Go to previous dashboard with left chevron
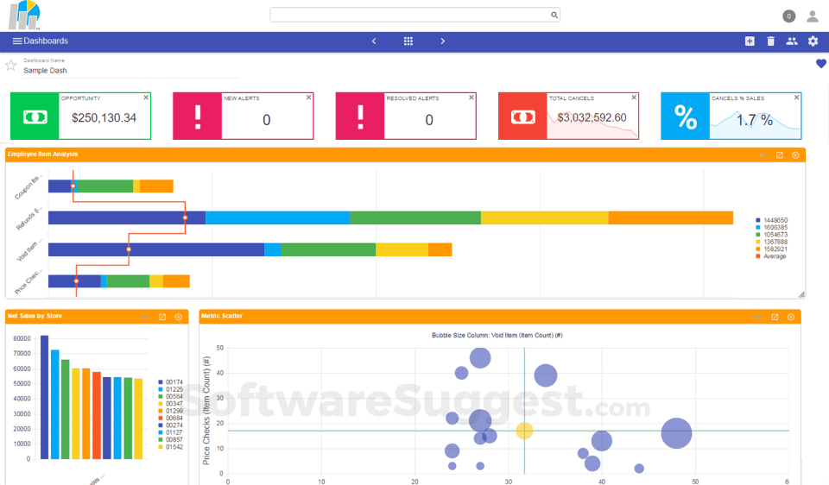 pyautogui.click(x=374, y=41)
